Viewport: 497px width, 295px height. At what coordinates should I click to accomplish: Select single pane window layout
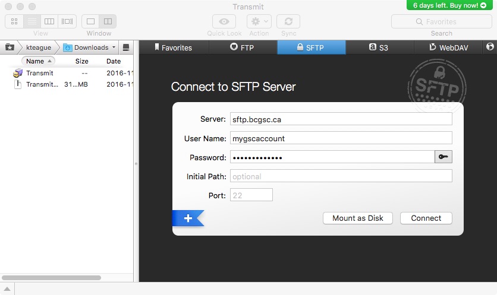[90, 21]
